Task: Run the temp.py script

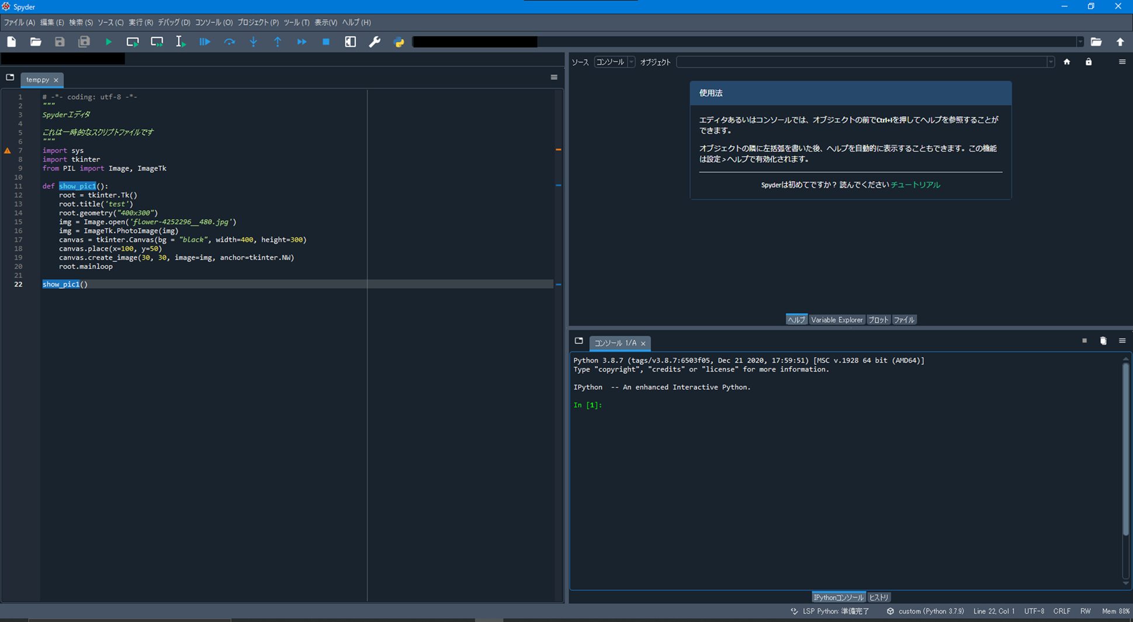Action: (108, 41)
